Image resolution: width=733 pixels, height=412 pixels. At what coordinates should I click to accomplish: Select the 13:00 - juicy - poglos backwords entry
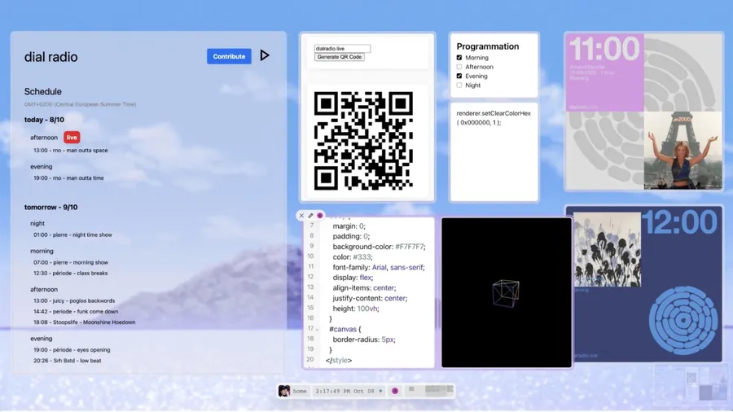point(74,300)
